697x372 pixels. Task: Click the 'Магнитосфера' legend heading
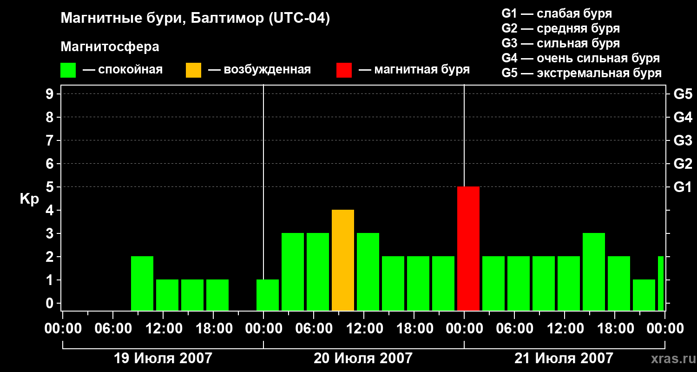(110, 47)
